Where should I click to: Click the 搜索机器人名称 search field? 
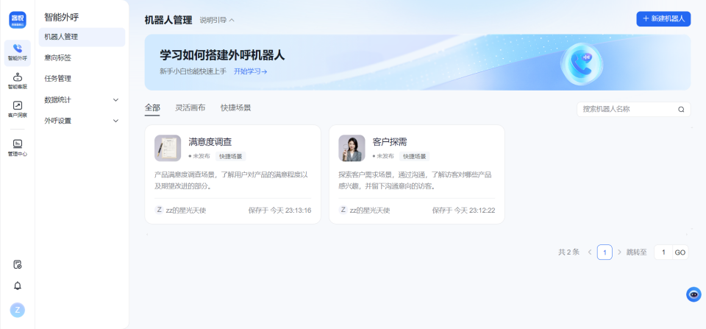click(x=627, y=109)
